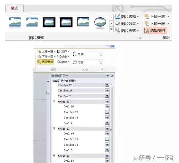Hide TextBox 14 via eye icon
The height and width of the screenshot is (163, 179).
(107, 145)
